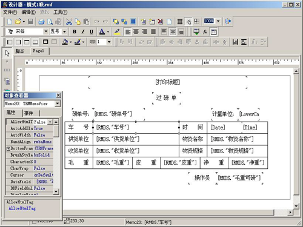Open the font color A dropdown arrow

[x=108, y=31]
